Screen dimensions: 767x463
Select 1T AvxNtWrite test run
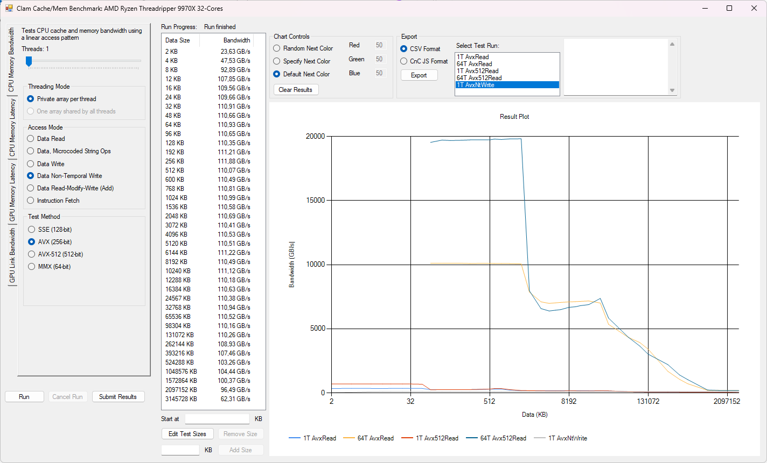(507, 85)
